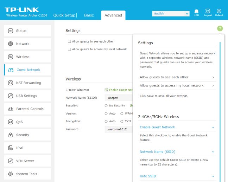Close help via green question mark icon
This screenshot has height=182, width=228.
point(220,28)
